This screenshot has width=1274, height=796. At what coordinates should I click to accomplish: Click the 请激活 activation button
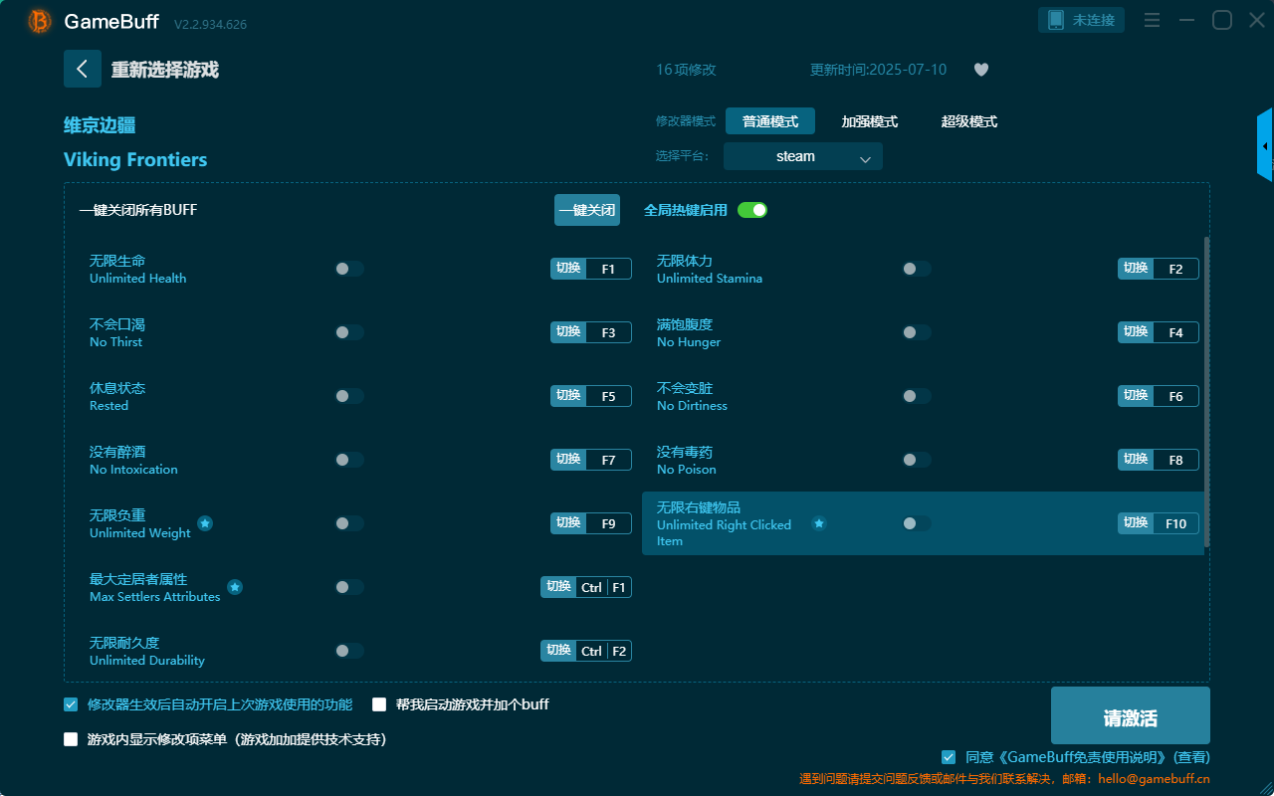pyautogui.click(x=1130, y=715)
